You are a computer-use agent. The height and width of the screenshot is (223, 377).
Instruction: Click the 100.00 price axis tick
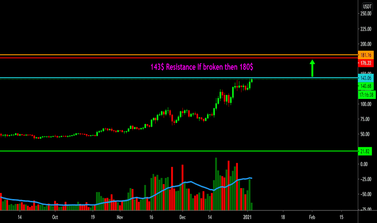pyautogui.click(x=366, y=104)
